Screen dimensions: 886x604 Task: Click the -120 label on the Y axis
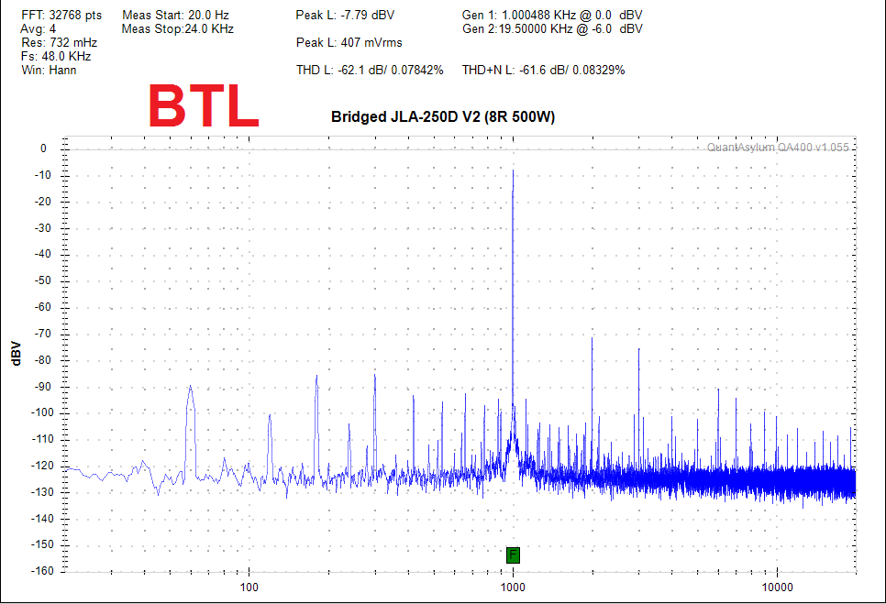pos(41,466)
